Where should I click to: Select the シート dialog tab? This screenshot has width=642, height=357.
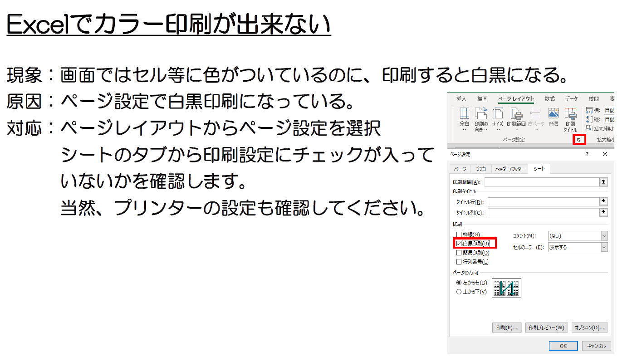539,169
